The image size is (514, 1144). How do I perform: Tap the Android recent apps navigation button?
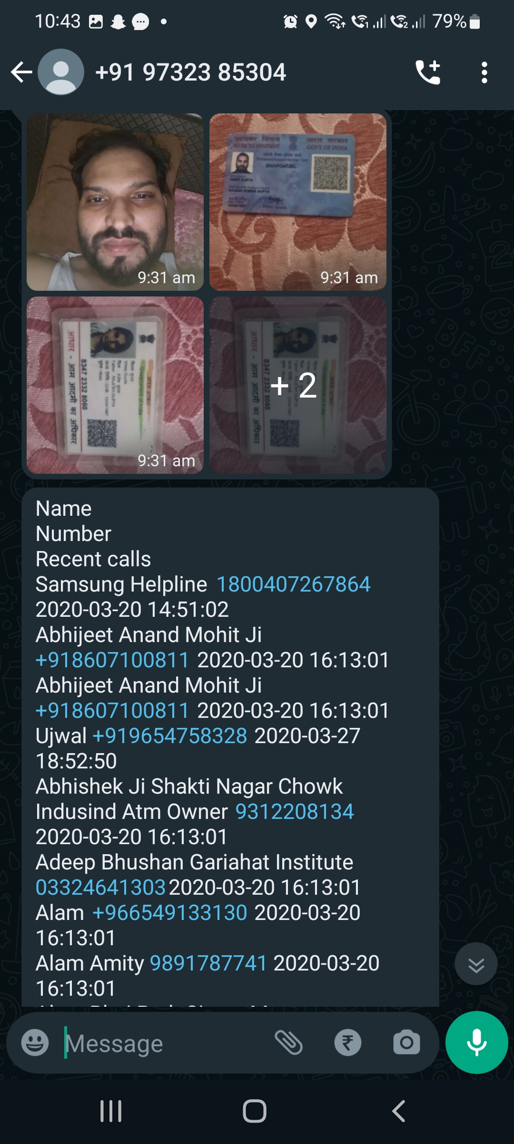(111, 1111)
